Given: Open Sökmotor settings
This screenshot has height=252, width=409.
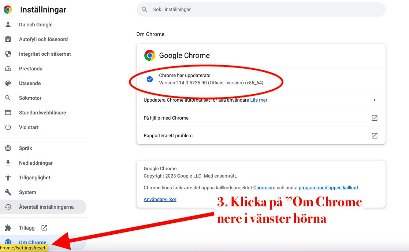Looking at the screenshot, I should (x=30, y=98).
